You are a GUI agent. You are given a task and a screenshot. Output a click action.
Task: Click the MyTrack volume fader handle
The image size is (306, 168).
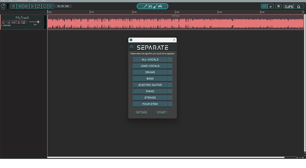[38, 22]
